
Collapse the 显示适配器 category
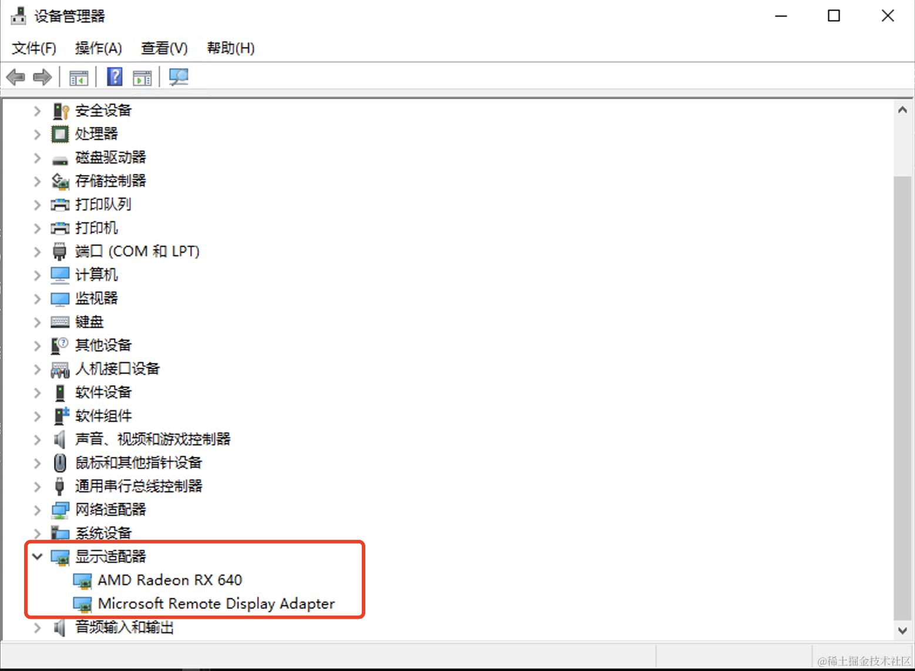click(38, 556)
